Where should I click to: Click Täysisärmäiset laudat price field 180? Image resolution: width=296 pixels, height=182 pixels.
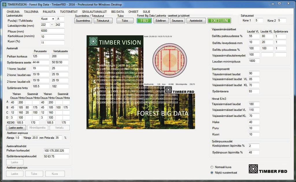pyautogui.click(x=254, y=104)
